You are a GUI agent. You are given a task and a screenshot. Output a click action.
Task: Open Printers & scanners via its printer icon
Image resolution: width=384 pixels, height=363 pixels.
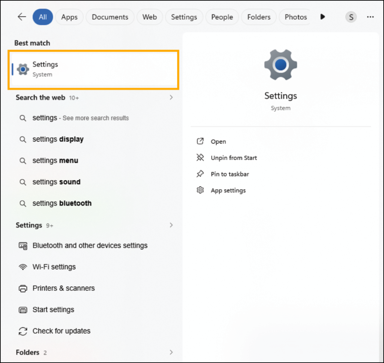[x=22, y=288]
